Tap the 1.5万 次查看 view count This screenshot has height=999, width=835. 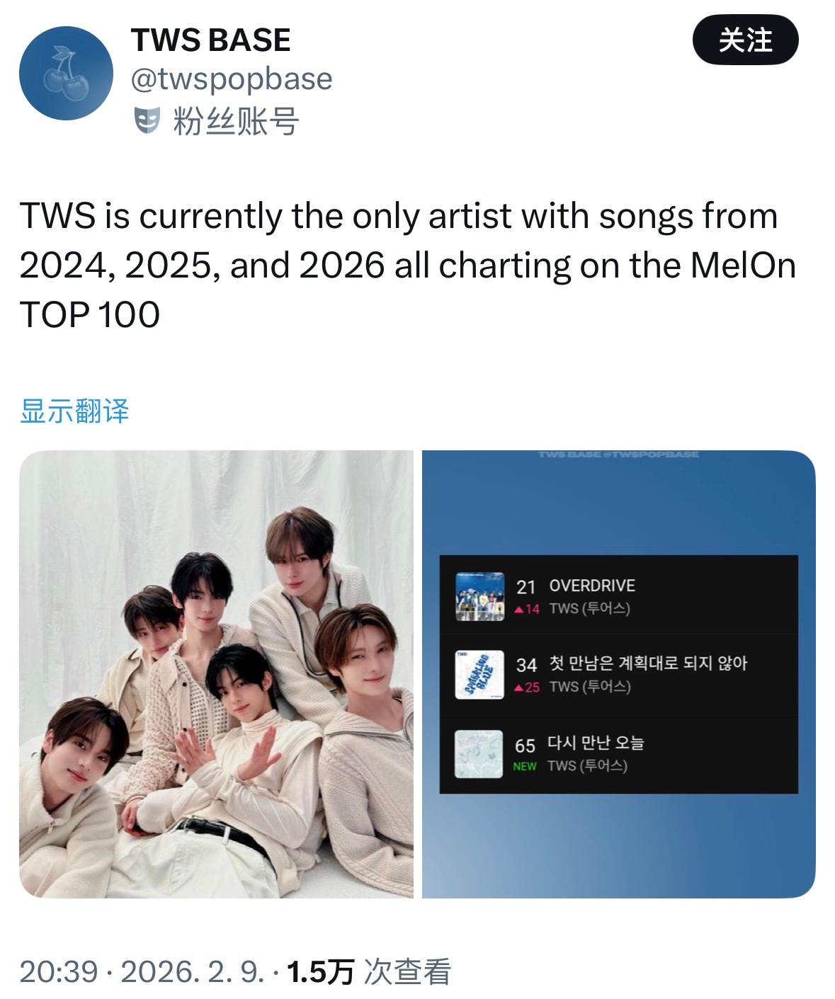[368, 971]
